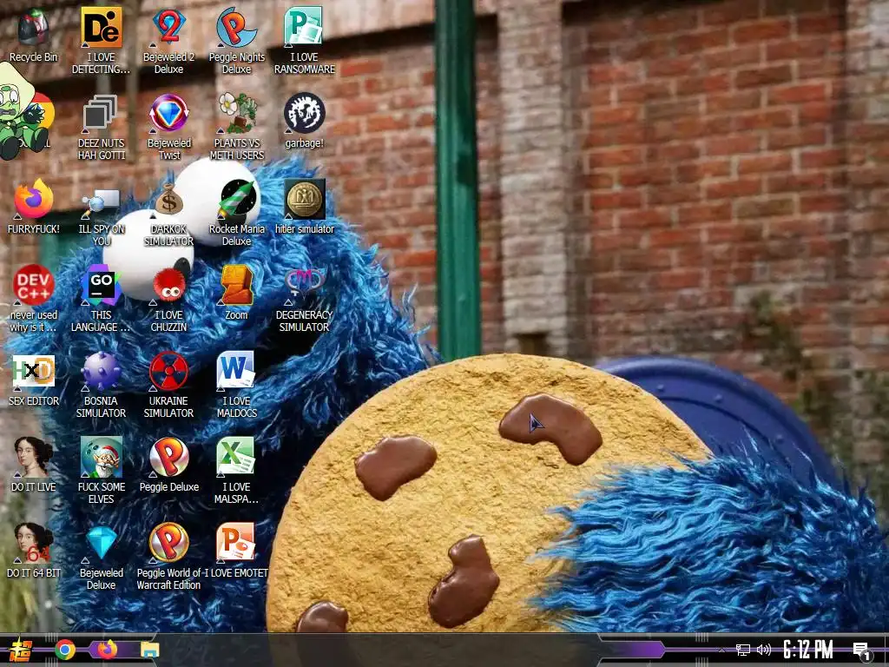Open Bejeweled 2 Deluxe shortcut
Viewport: 889px width, 667px height.
pyautogui.click(x=168, y=27)
